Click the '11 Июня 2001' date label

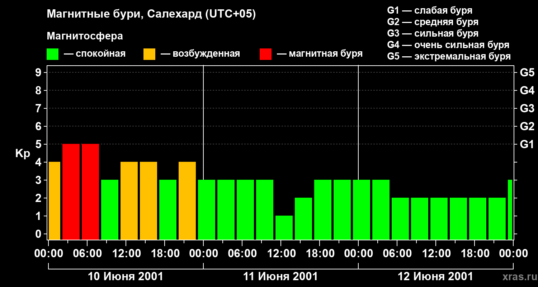click(x=280, y=277)
